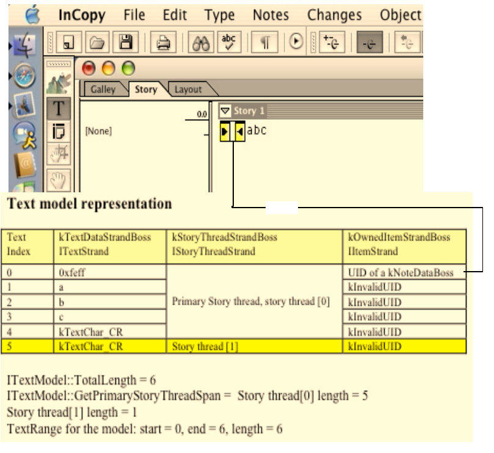Image resolution: width=494 pixels, height=453 pixels.
Task: Open the Edit menu
Action: 175,15
